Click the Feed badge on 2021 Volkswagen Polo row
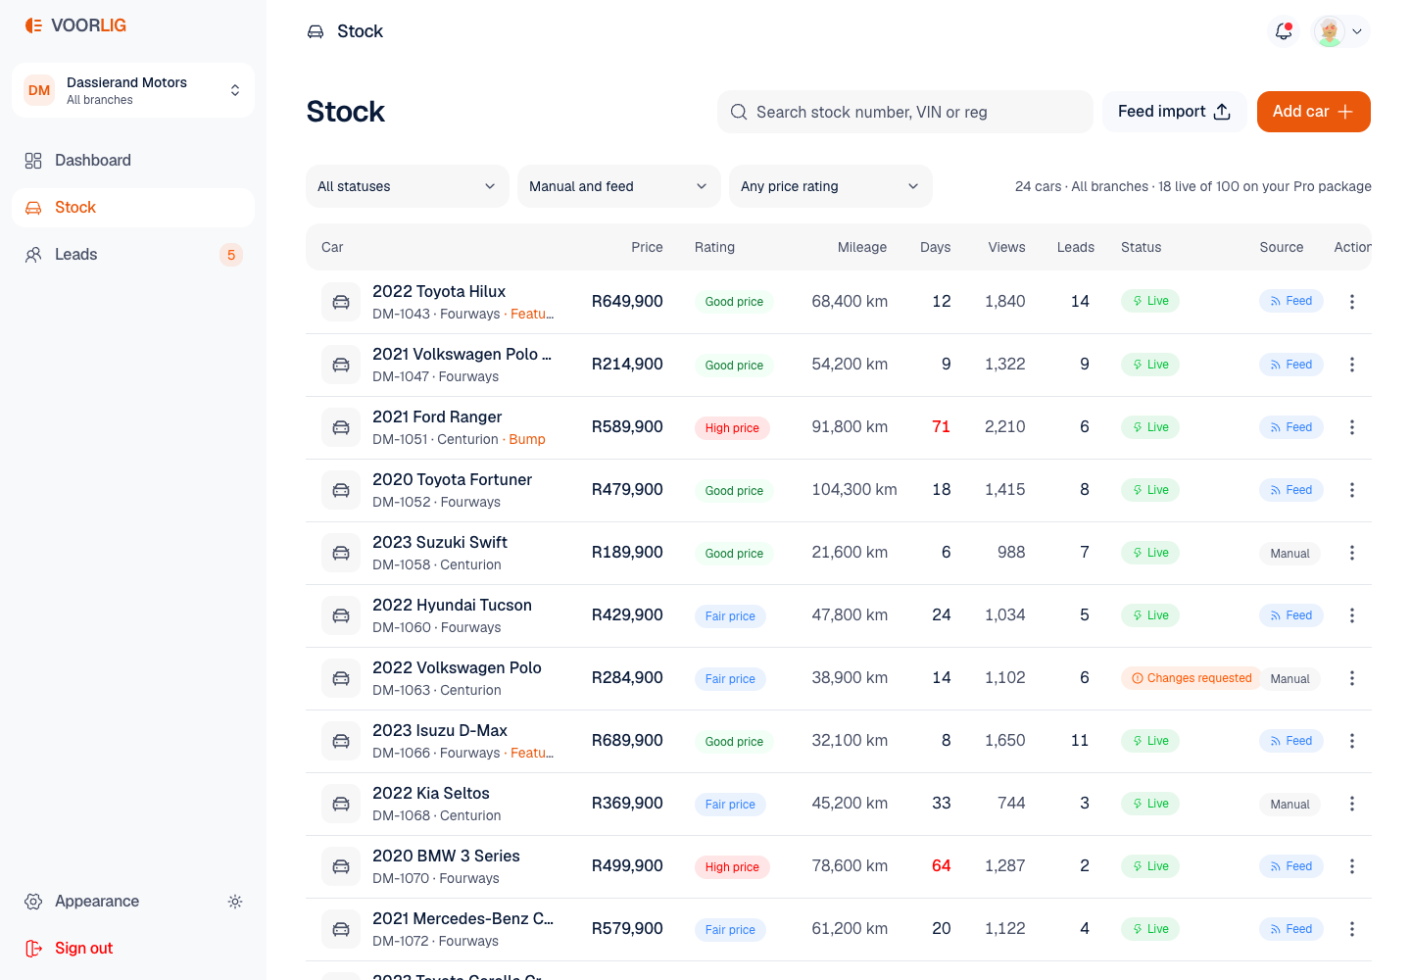Image resolution: width=1411 pixels, height=980 pixels. pos(1290,365)
